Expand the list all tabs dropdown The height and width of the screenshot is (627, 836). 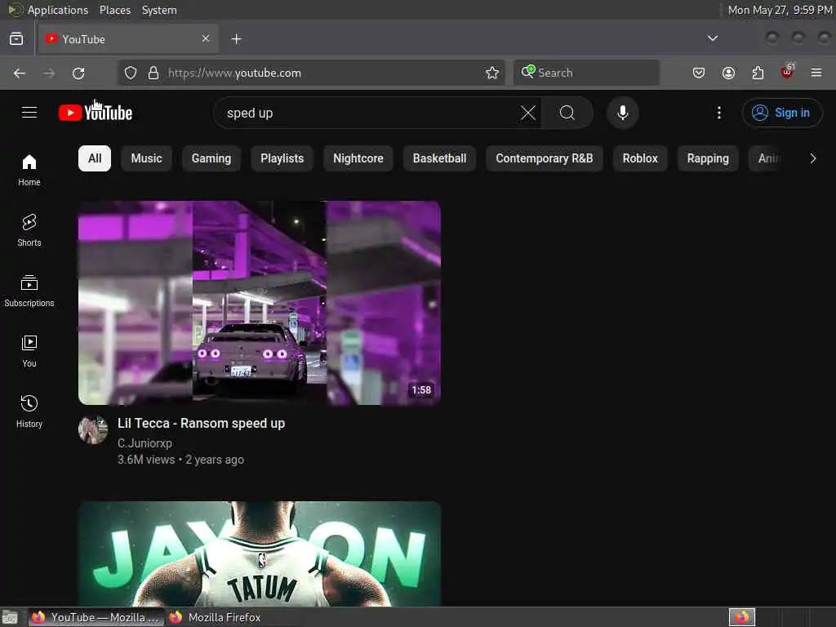[712, 38]
